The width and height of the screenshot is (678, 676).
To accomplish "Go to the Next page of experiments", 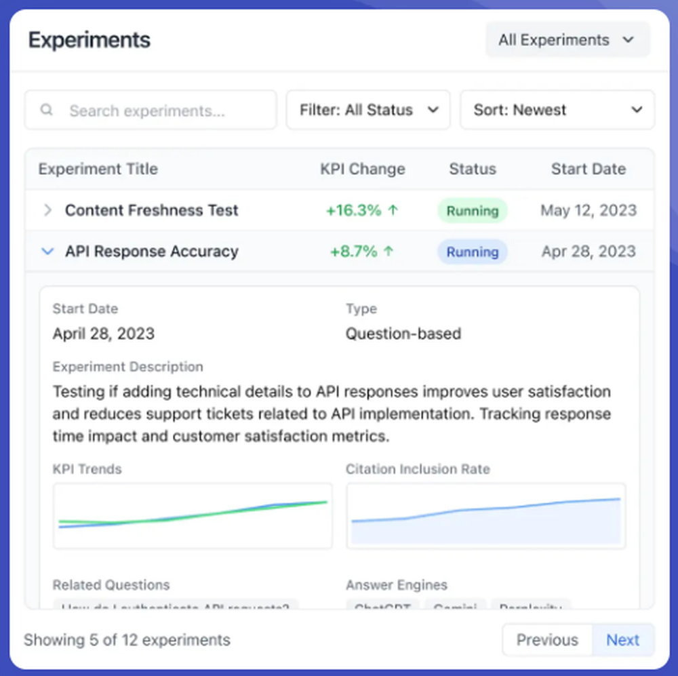I will pos(622,639).
